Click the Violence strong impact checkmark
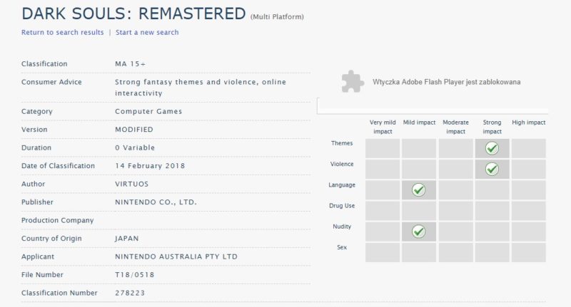 492,169
